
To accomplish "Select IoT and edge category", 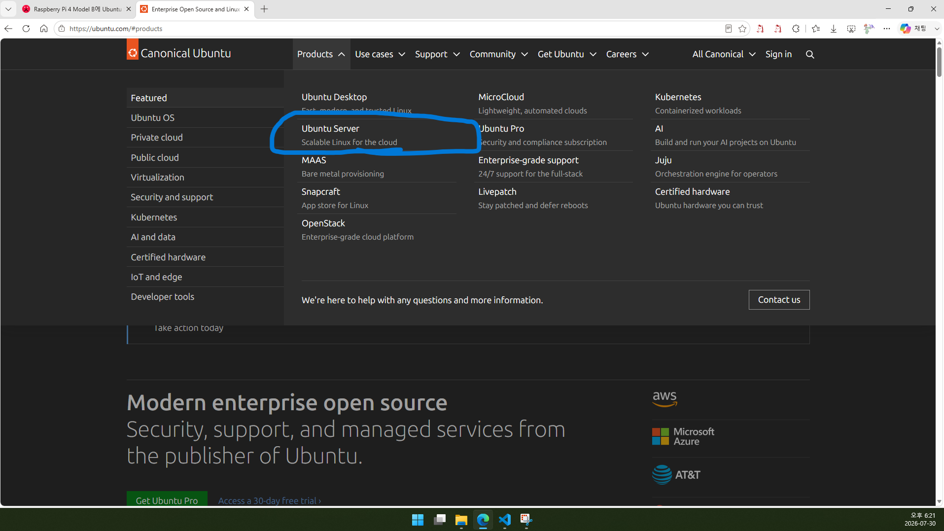I will click(x=205, y=277).
